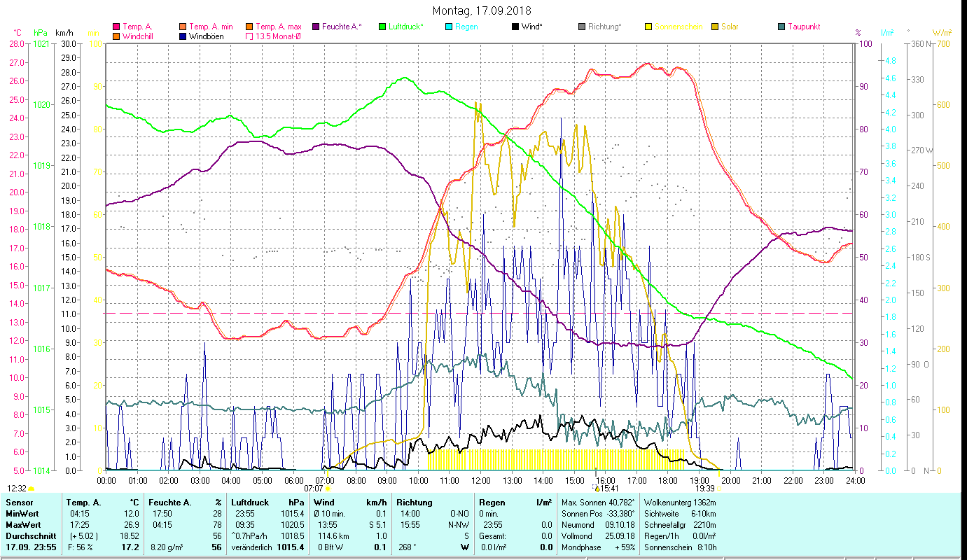Click the '268 °' wind direction value
The image size is (967, 560).
click(x=407, y=547)
